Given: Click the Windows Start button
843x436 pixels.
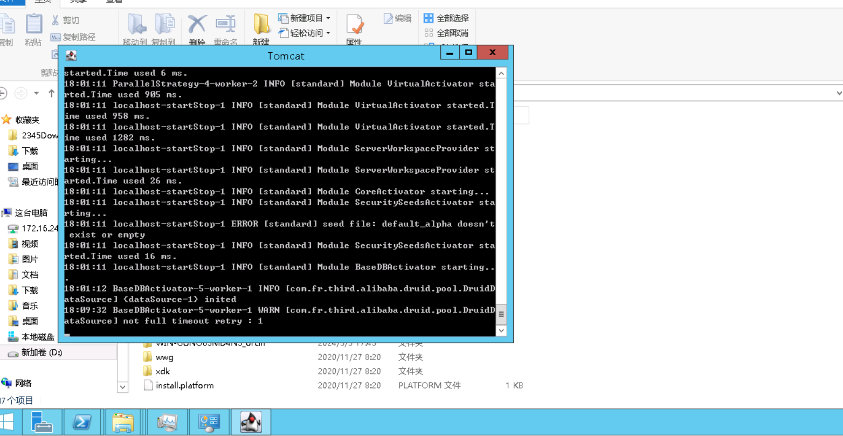Looking at the screenshot, I should click(7, 422).
